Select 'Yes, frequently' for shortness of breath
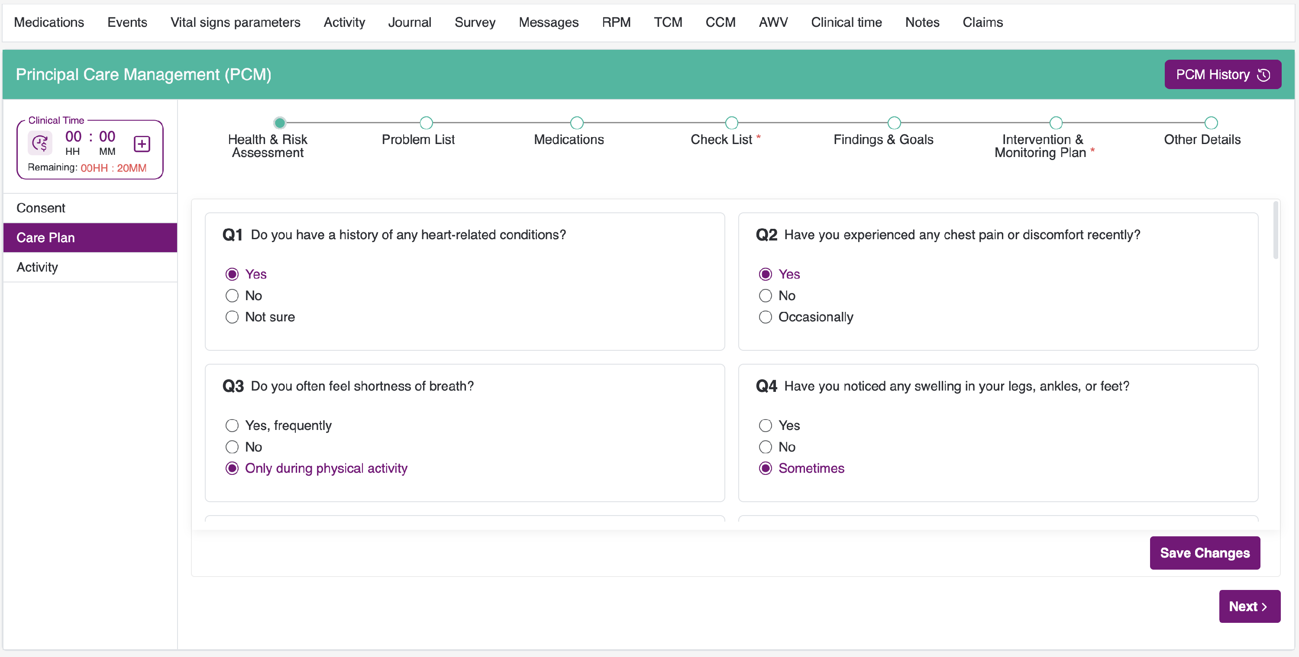The image size is (1299, 657). point(232,425)
